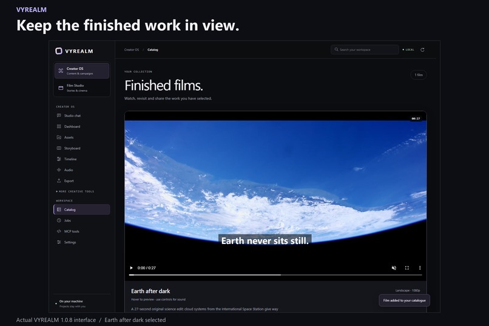Open MCP tools page

point(82,231)
